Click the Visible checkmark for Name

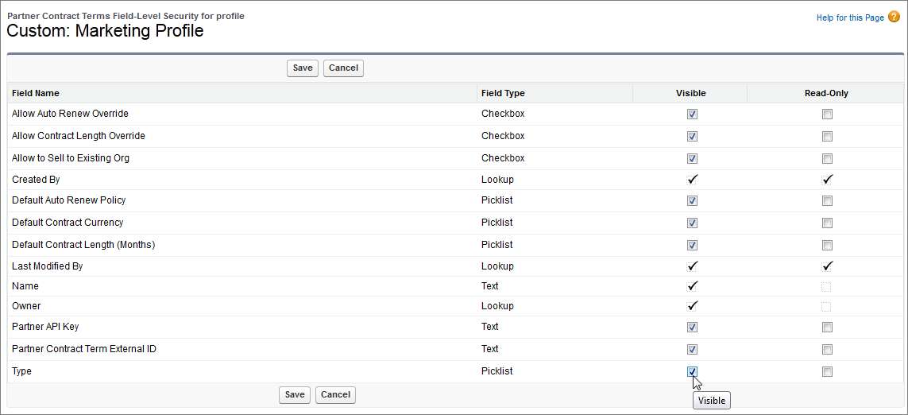[x=692, y=285]
